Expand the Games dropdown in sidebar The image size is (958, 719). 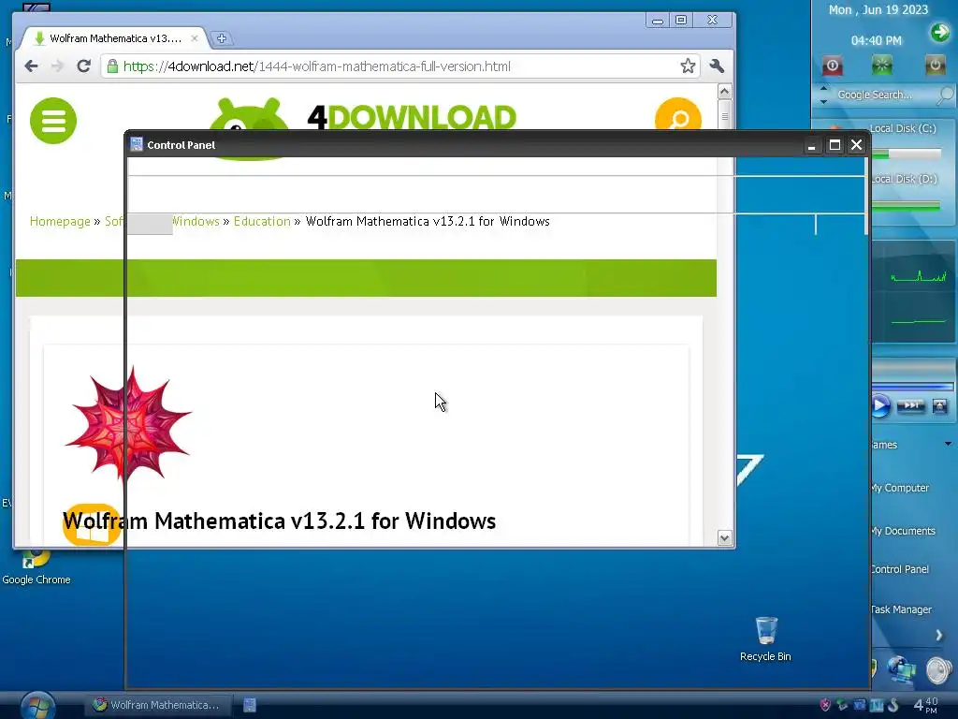pos(948,444)
